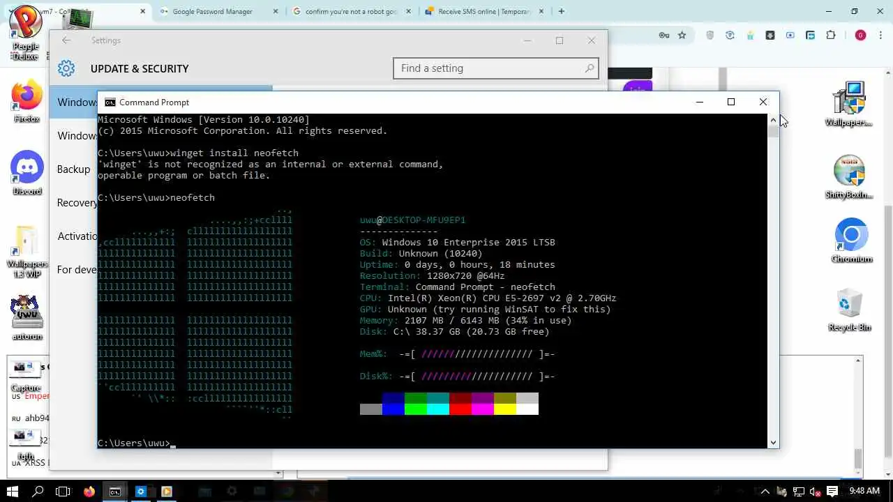893x502 pixels.
Task: Click the 9:48 AM taskbar clock
Action: pos(864,491)
